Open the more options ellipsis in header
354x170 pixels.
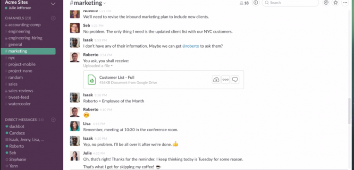point(345,3)
